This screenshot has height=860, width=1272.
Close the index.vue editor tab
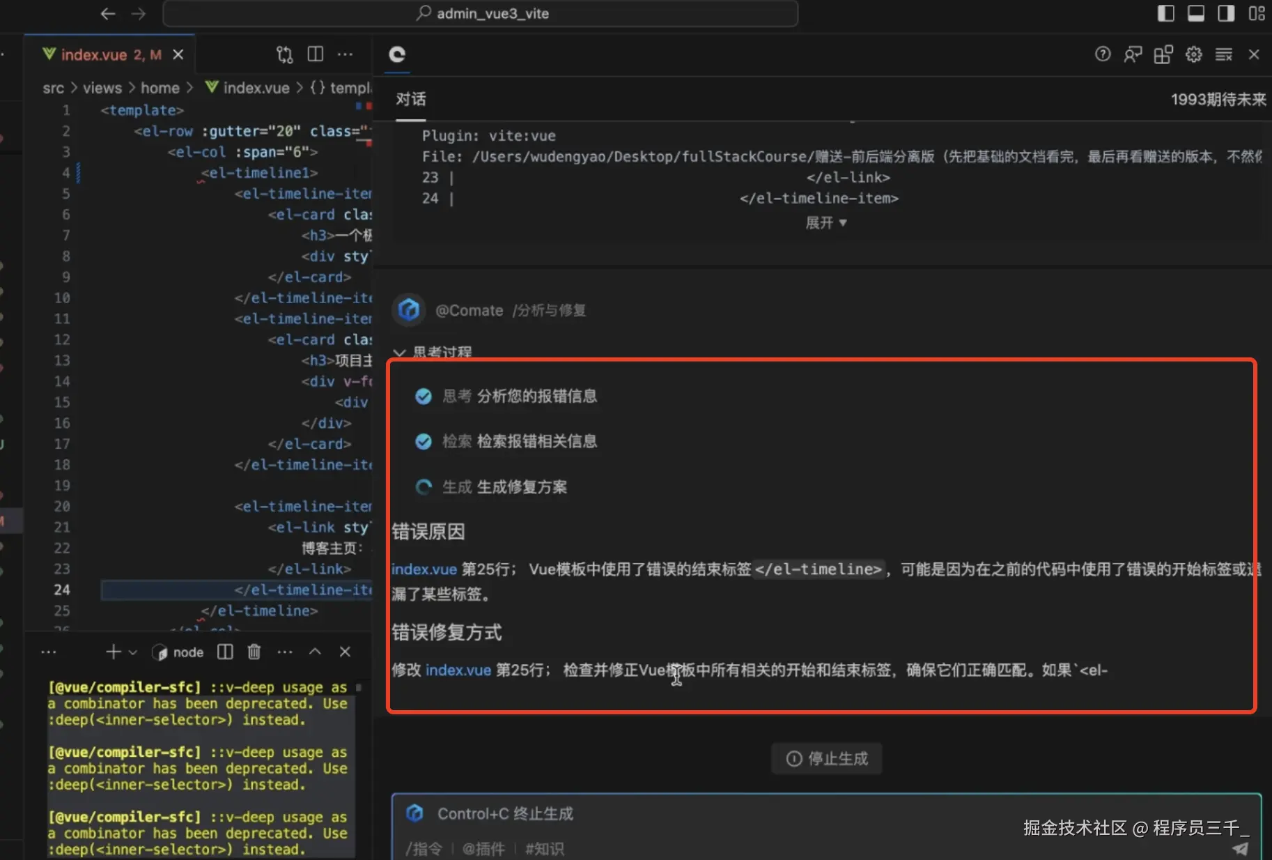178,54
